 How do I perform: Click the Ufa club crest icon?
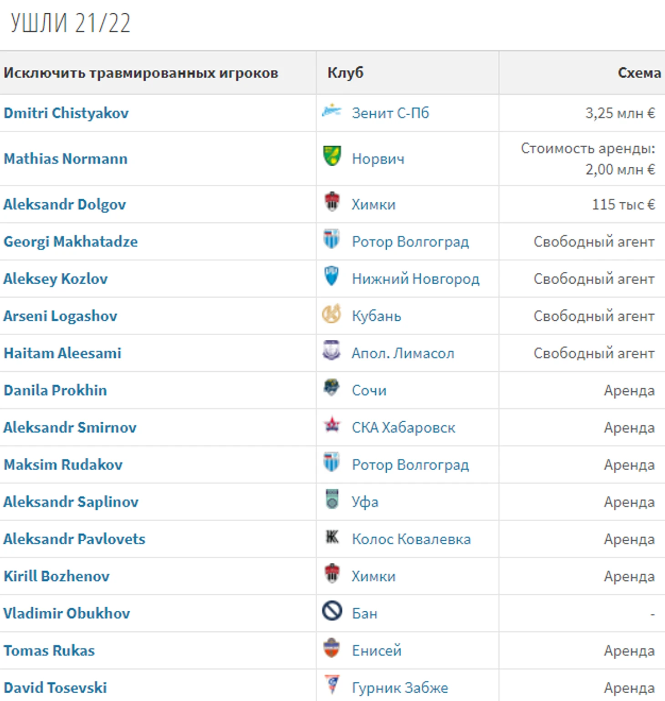(x=332, y=499)
